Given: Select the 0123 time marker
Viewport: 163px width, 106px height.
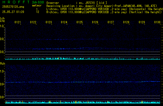Looking at the screenshot, I should click(x=49, y=22).
